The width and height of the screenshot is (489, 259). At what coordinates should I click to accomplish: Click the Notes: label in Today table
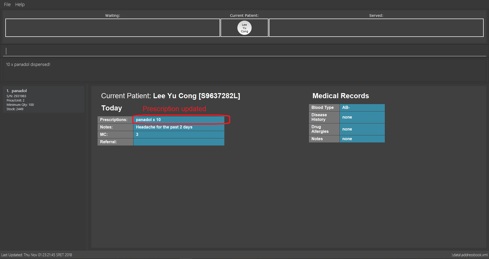[x=115, y=127]
